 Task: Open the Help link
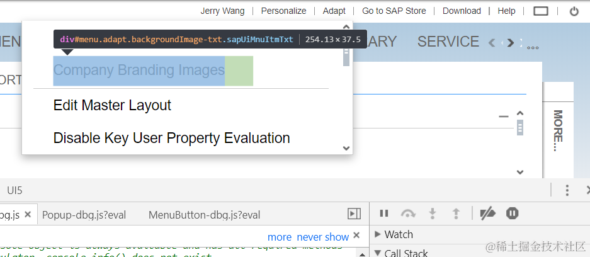[x=506, y=11]
